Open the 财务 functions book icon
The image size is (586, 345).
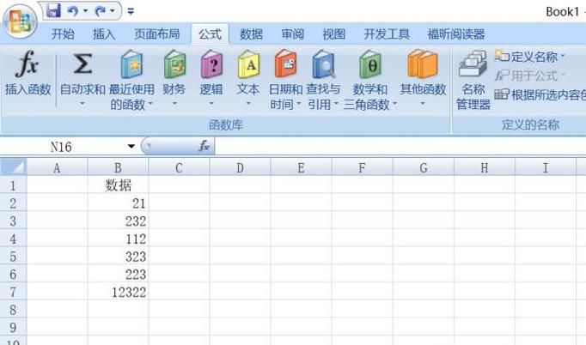tap(174, 64)
